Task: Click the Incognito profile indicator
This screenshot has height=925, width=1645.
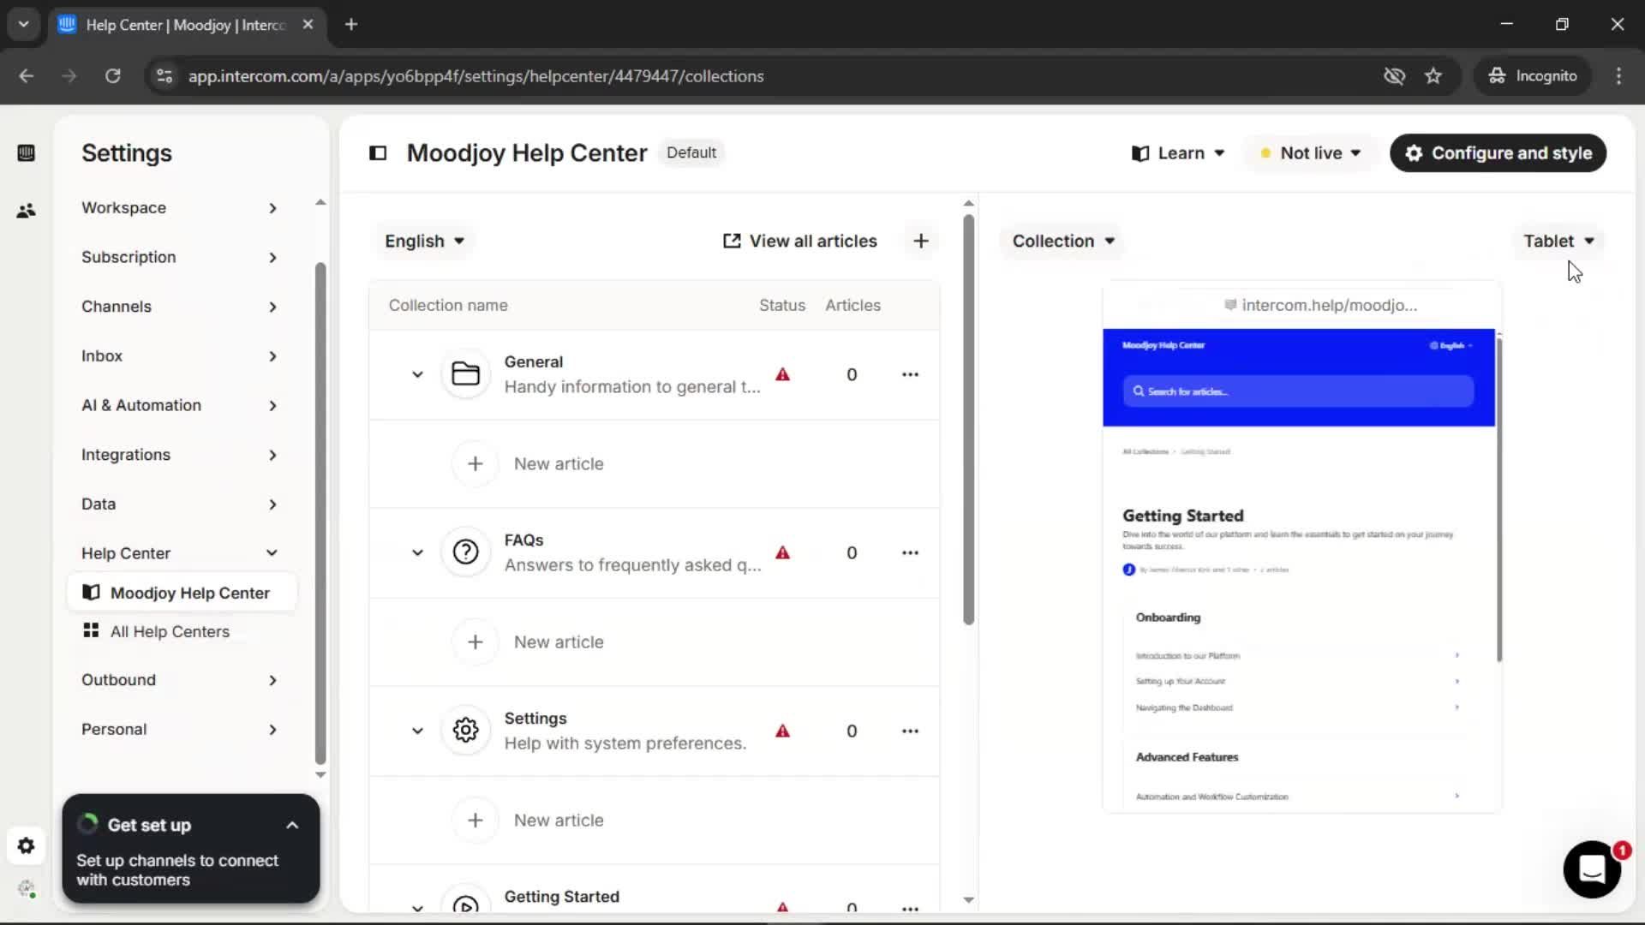Action: pos(1533,75)
